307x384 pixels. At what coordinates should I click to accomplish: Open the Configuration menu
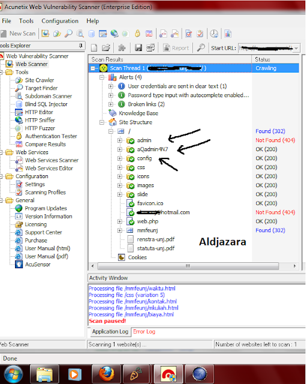pyautogui.click(x=60, y=21)
